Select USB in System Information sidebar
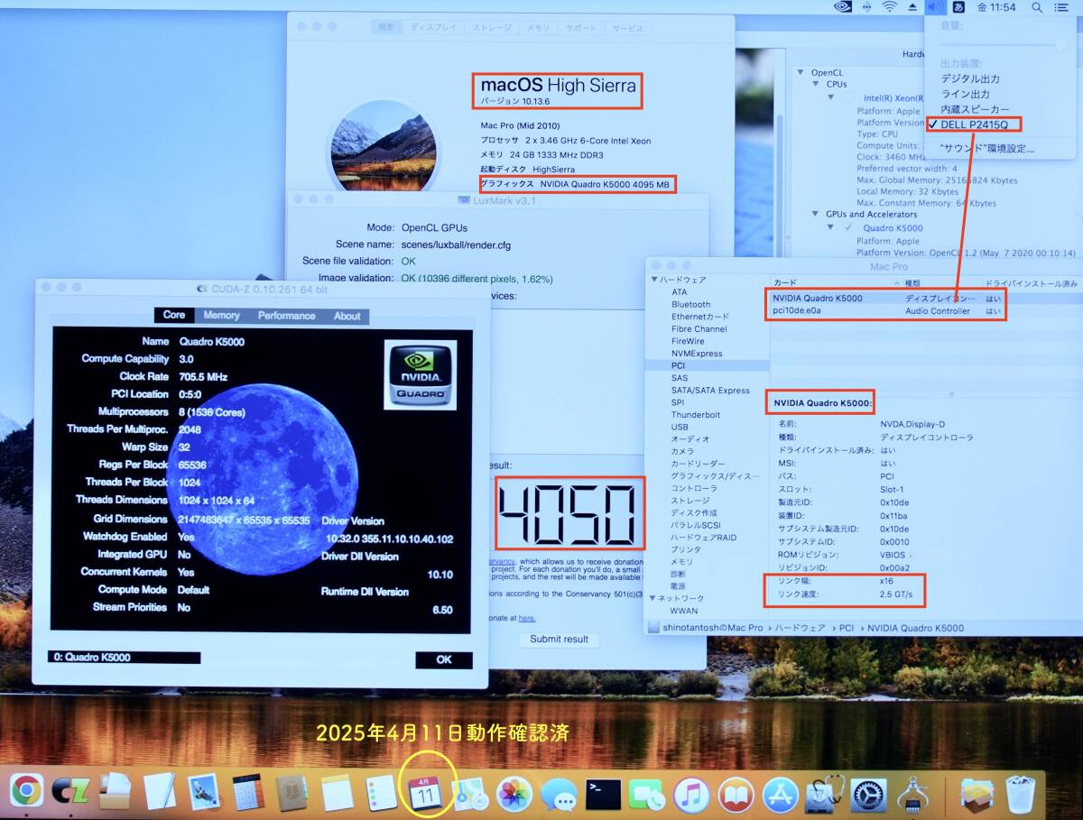 680,428
